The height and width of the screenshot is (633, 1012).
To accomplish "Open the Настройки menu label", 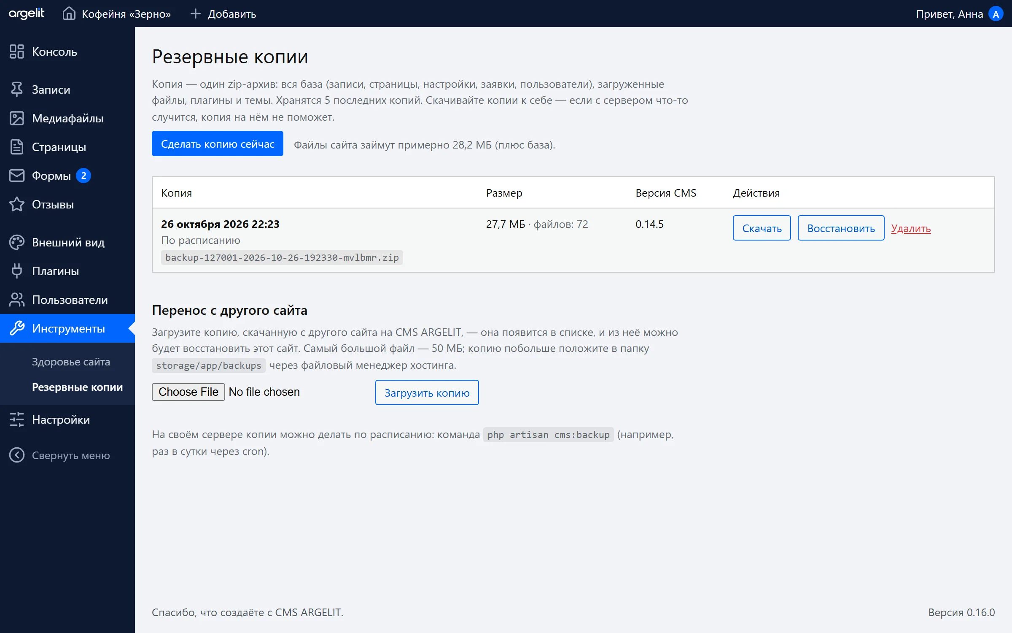I will [x=61, y=419].
